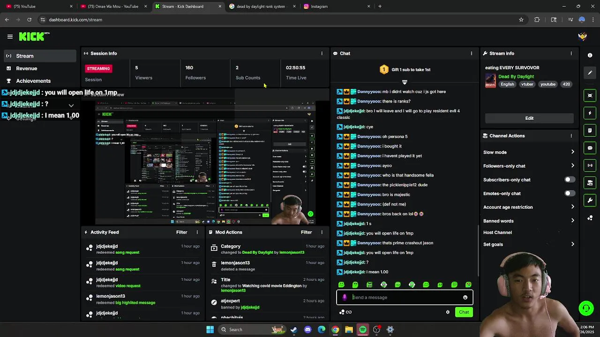
Task: Open chat settings gear next to Chat button
Action: click(x=448, y=312)
